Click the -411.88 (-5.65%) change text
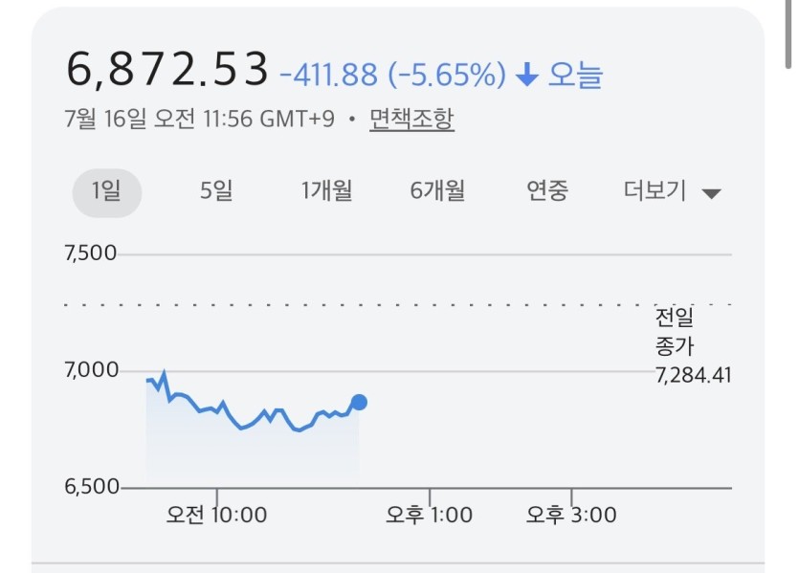The width and height of the screenshot is (799, 573). coord(393,75)
